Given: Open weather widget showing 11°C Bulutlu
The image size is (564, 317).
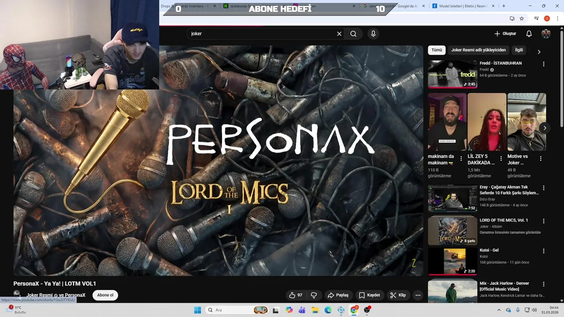Looking at the screenshot, I should [x=15, y=310].
